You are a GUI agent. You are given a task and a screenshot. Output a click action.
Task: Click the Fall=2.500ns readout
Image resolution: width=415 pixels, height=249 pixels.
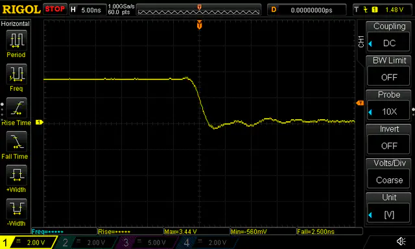click(x=329, y=231)
